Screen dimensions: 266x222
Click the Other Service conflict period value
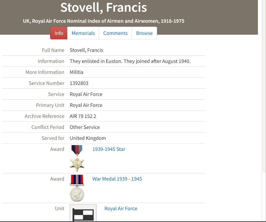84,127
